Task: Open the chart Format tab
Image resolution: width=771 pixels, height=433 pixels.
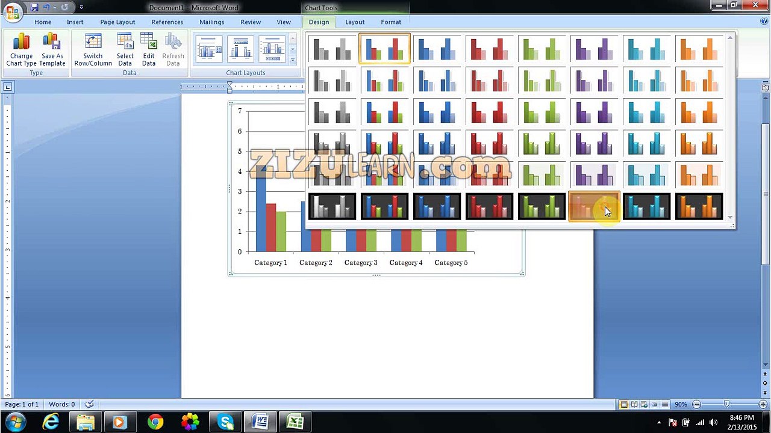Action: click(x=391, y=22)
